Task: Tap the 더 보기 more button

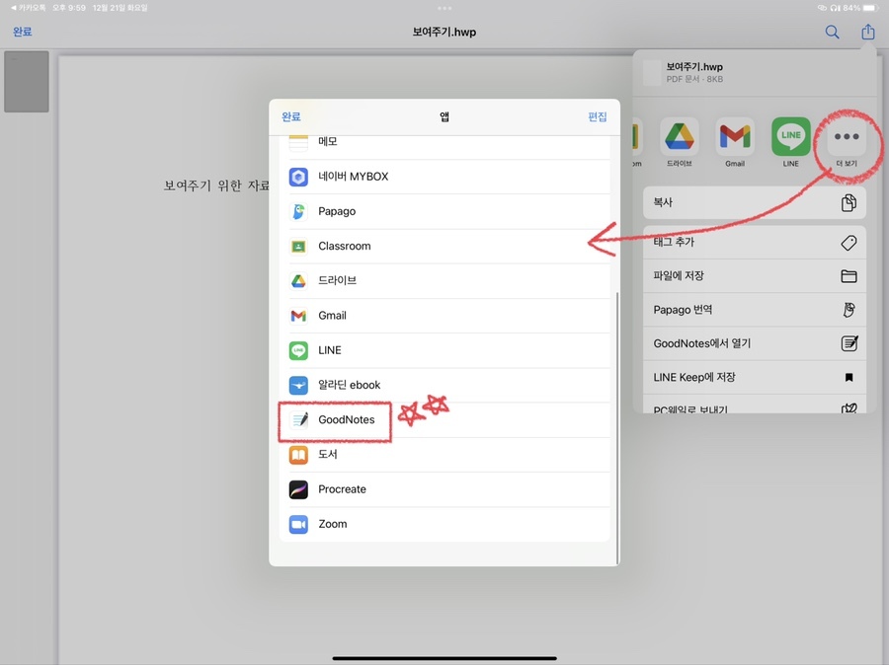Action: tap(847, 136)
